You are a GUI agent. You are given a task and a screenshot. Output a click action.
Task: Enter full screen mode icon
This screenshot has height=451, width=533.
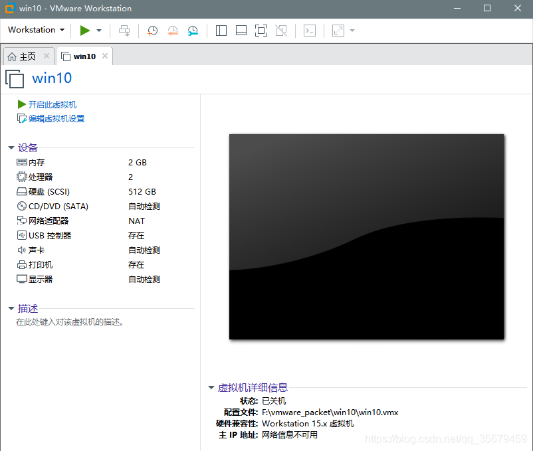(x=261, y=31)
